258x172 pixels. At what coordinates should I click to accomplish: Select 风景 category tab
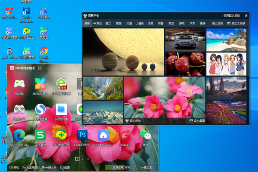tap(129, 23)
